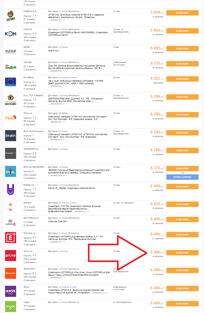Go to FUNDUK.UA shop for 5 959
Viewport: 204px width, 313px height.
[182, 13]
